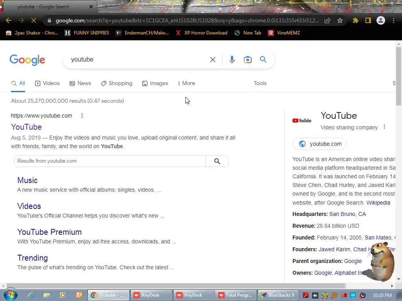This screenshot has width=402, height=301.
Task: Click the 10:10 PM system clock
Action: [x=382, y=296]
